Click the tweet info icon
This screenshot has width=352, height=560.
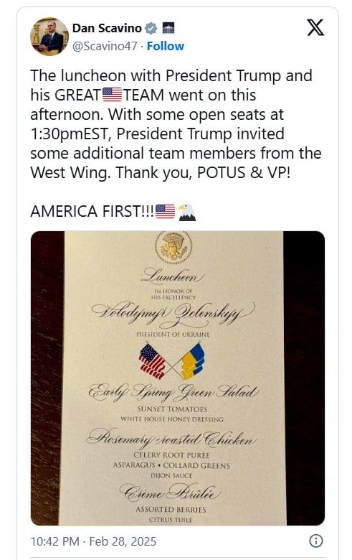[316, 541]
